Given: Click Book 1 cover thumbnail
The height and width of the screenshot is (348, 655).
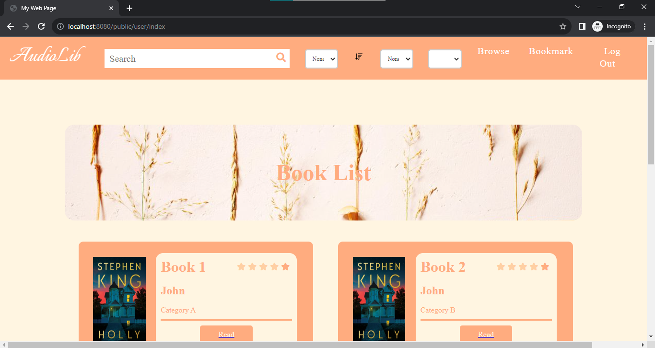Looking at the screenshot, I should [119, 299].
